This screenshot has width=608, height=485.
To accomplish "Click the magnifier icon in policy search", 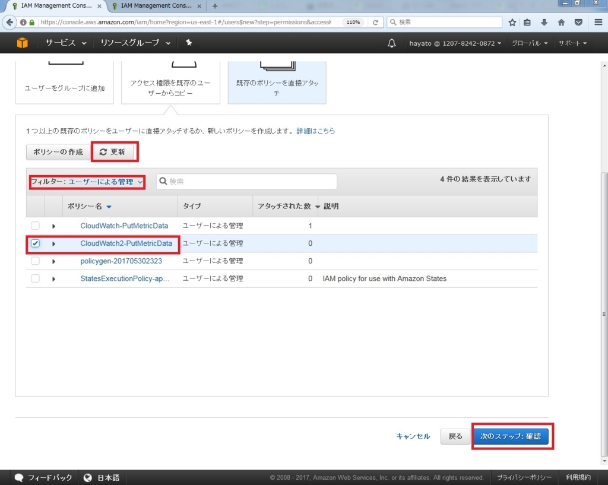I will click(163, 181).
